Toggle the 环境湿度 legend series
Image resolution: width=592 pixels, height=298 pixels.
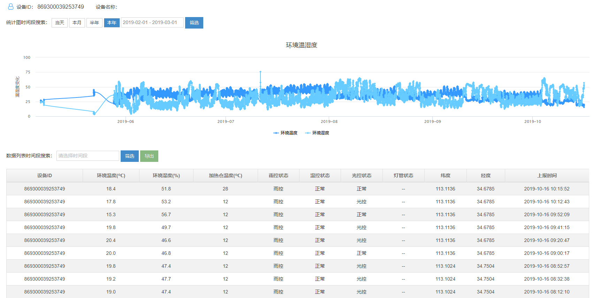tap(317, 133)
